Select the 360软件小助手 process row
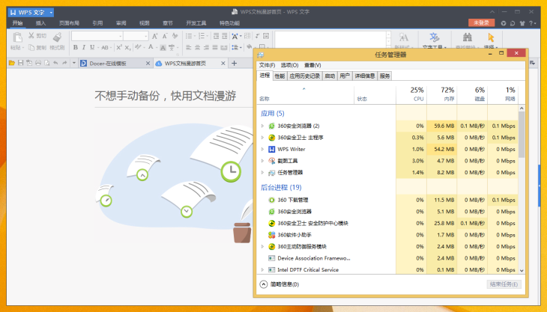This screenshot has width=547, height=312. 388,235
